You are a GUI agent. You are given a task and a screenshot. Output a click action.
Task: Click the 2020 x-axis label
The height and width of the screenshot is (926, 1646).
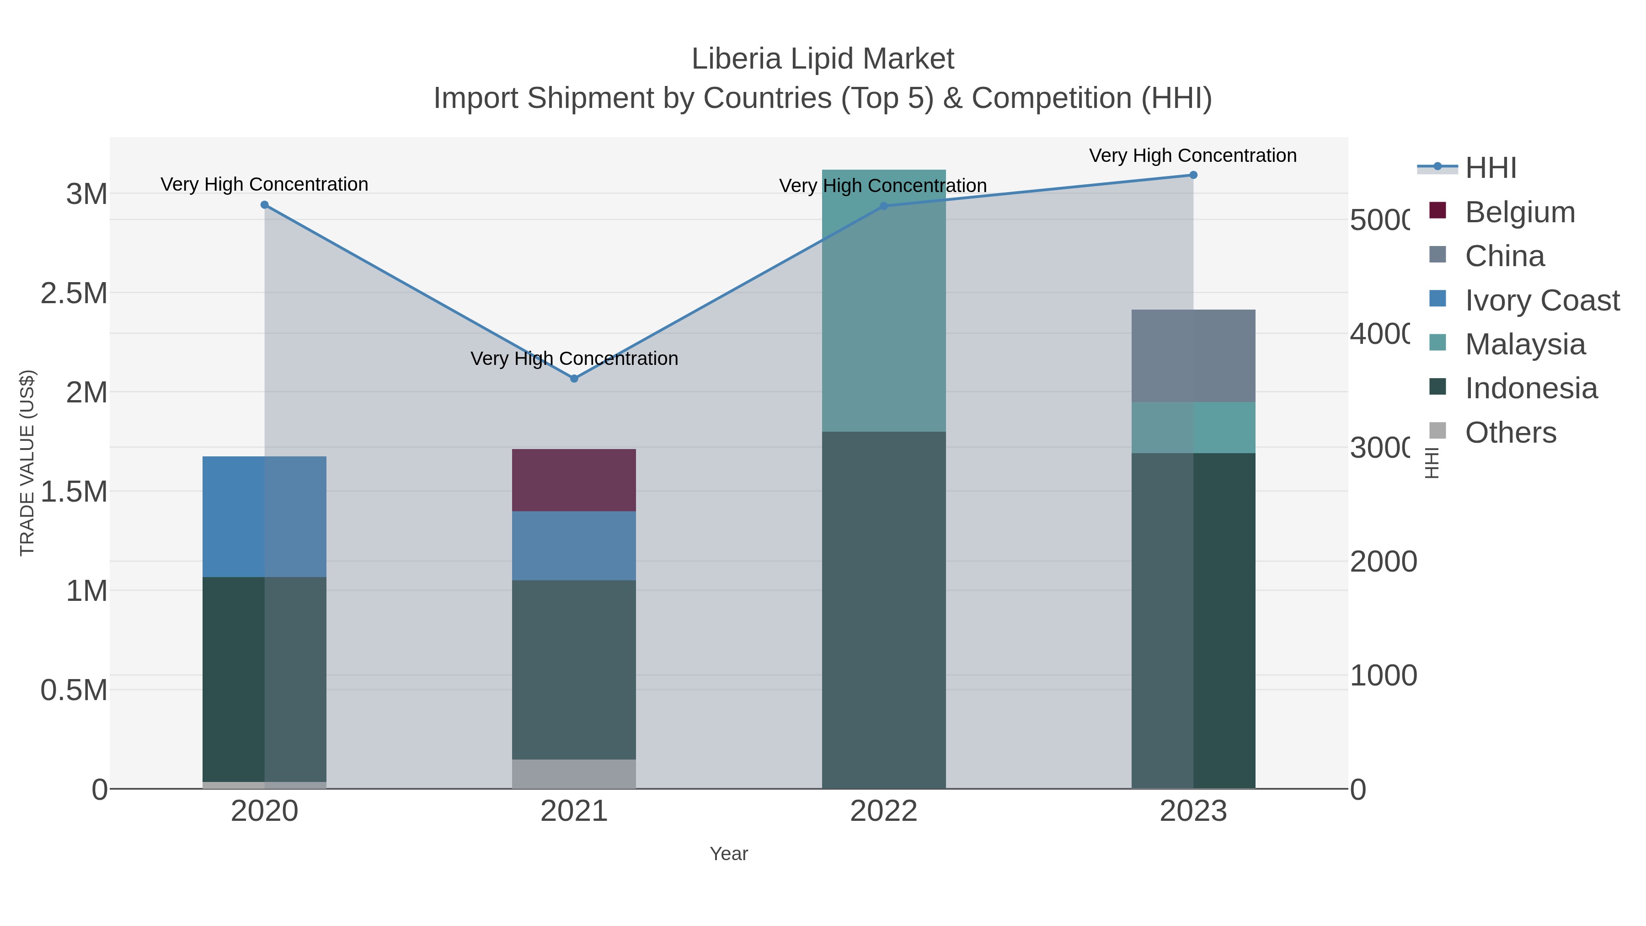(265, 812)
